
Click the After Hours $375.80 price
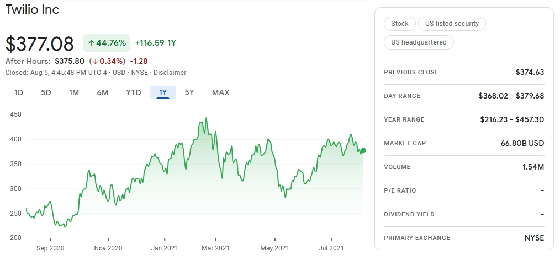(x=70, y=61)
